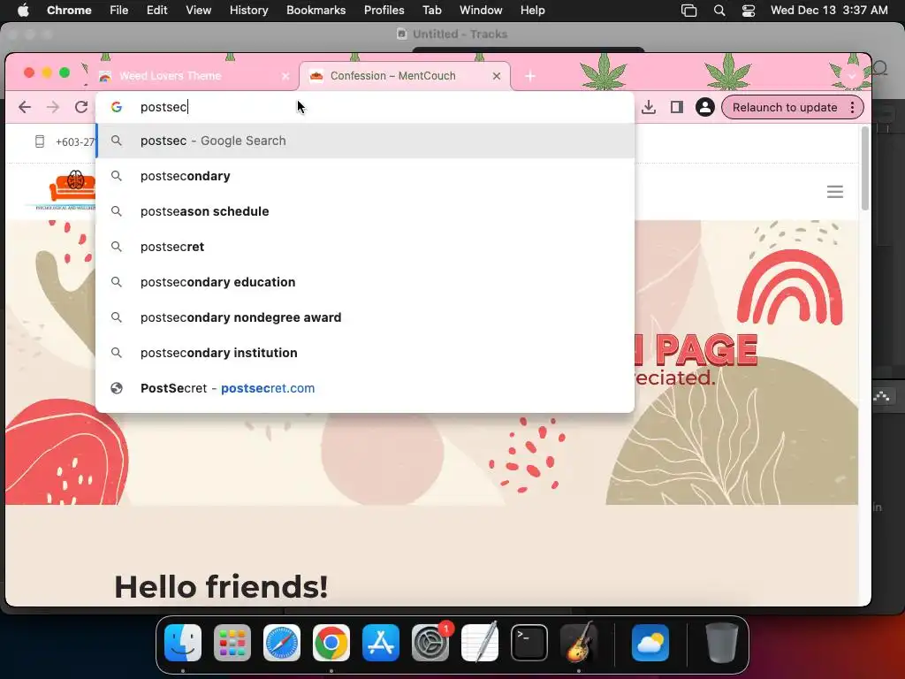Open Trash from the Dock

pyautogui.click(x=721, y=643)
